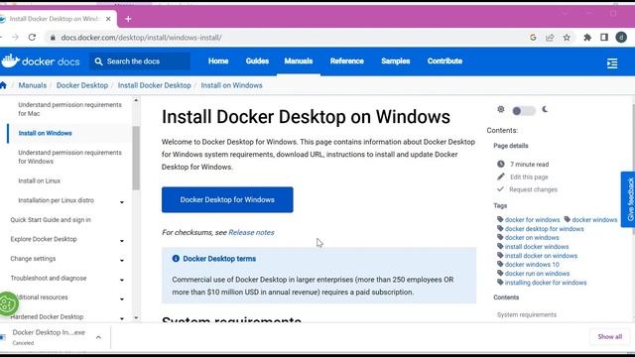Open a new tab with plus icon

click(x=128, y=19)
